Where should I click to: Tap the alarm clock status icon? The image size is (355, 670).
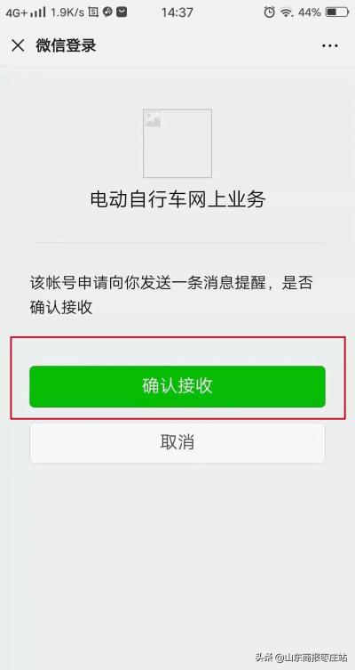(x=269, y=12)
